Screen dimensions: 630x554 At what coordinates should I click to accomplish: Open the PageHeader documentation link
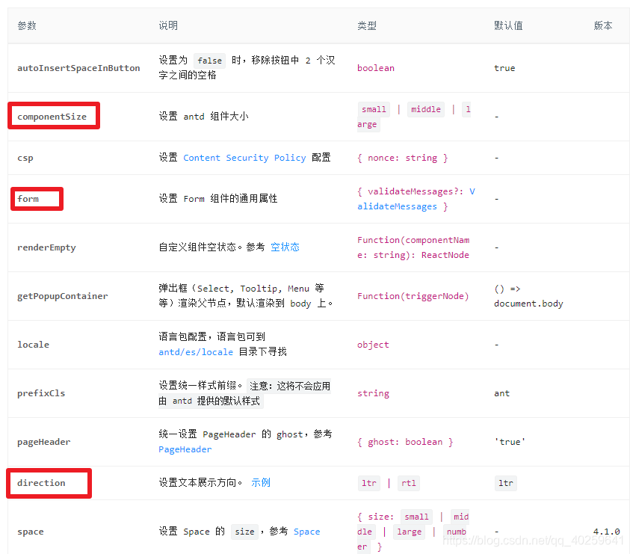point(185,449)
